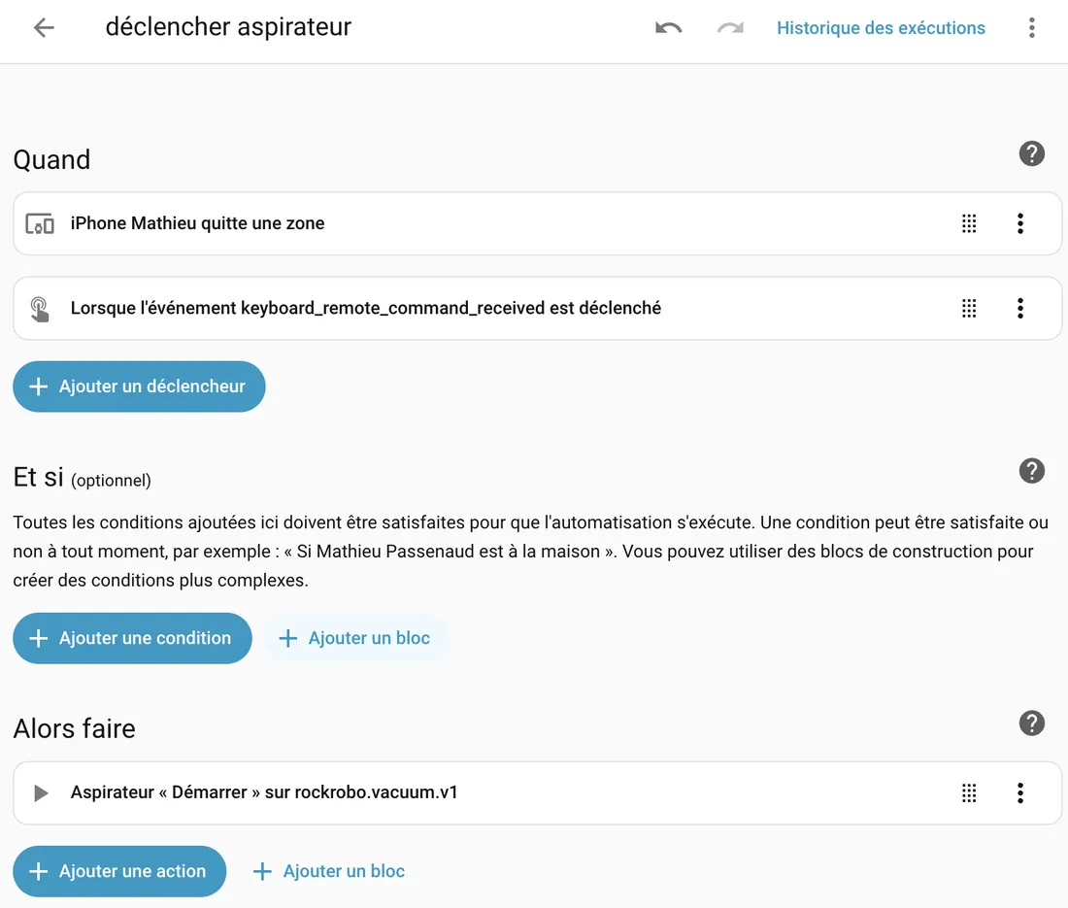The height and width of the screenshot is (908, 1068).
Task: Click the Et si (optionnel) heading
Action: [x=83, y=478]
